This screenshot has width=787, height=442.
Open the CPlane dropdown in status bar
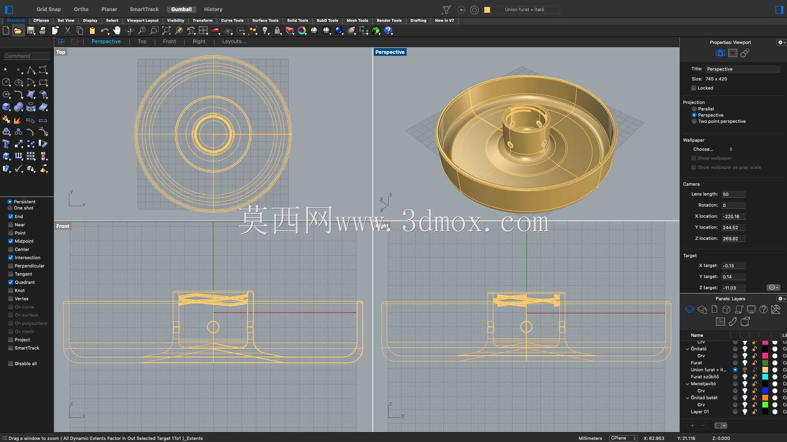(x=623, y=438)
